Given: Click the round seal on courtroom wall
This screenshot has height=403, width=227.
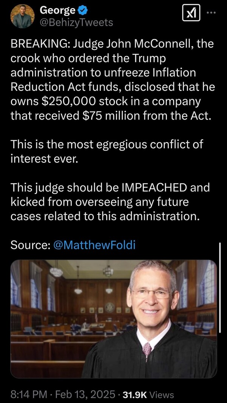Looking at the screenshot, I should pyautogui.click(x=110, y=308).
